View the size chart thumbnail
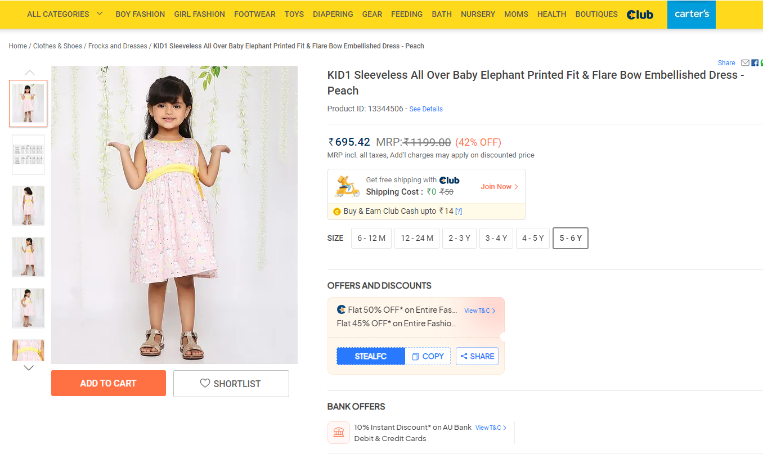Viewport: 763px width, 454px height. [28, 154]
